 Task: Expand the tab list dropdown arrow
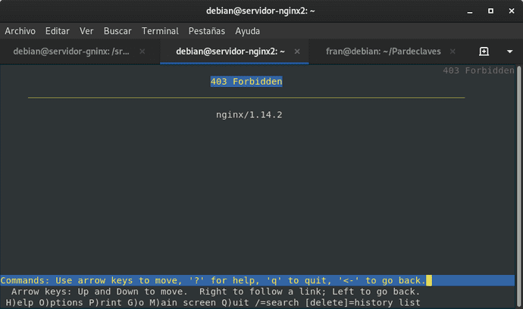pyautogui.click(x=507, y=51)
